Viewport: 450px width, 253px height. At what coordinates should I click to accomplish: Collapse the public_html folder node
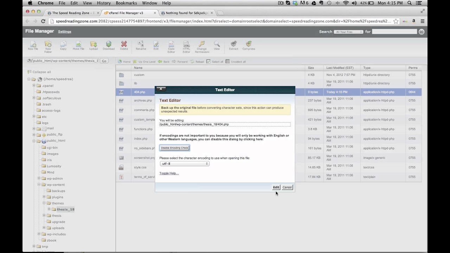(x=34, y=141)
